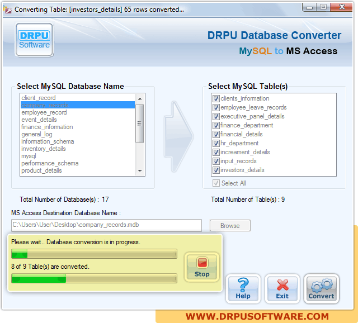Open Help with the question mark button
The width and height of the screenshot is (358, 323).
coord(243,289)
